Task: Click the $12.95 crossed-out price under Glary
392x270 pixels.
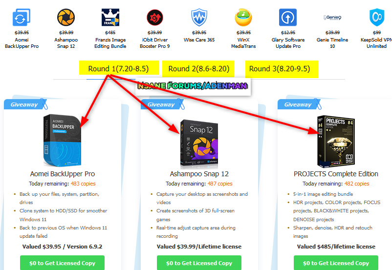Action: 288,33
